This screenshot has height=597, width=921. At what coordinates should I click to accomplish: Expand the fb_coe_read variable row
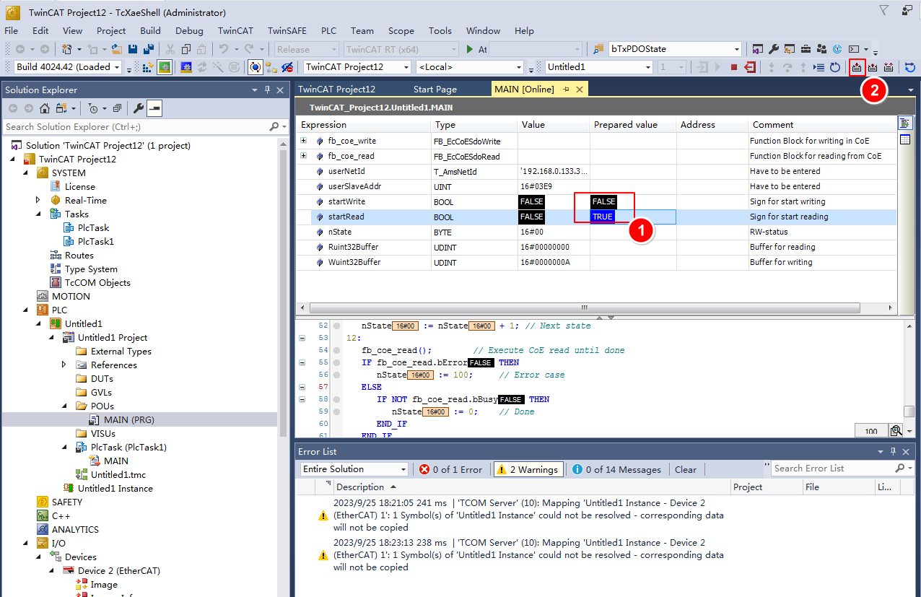coord(304,156)
